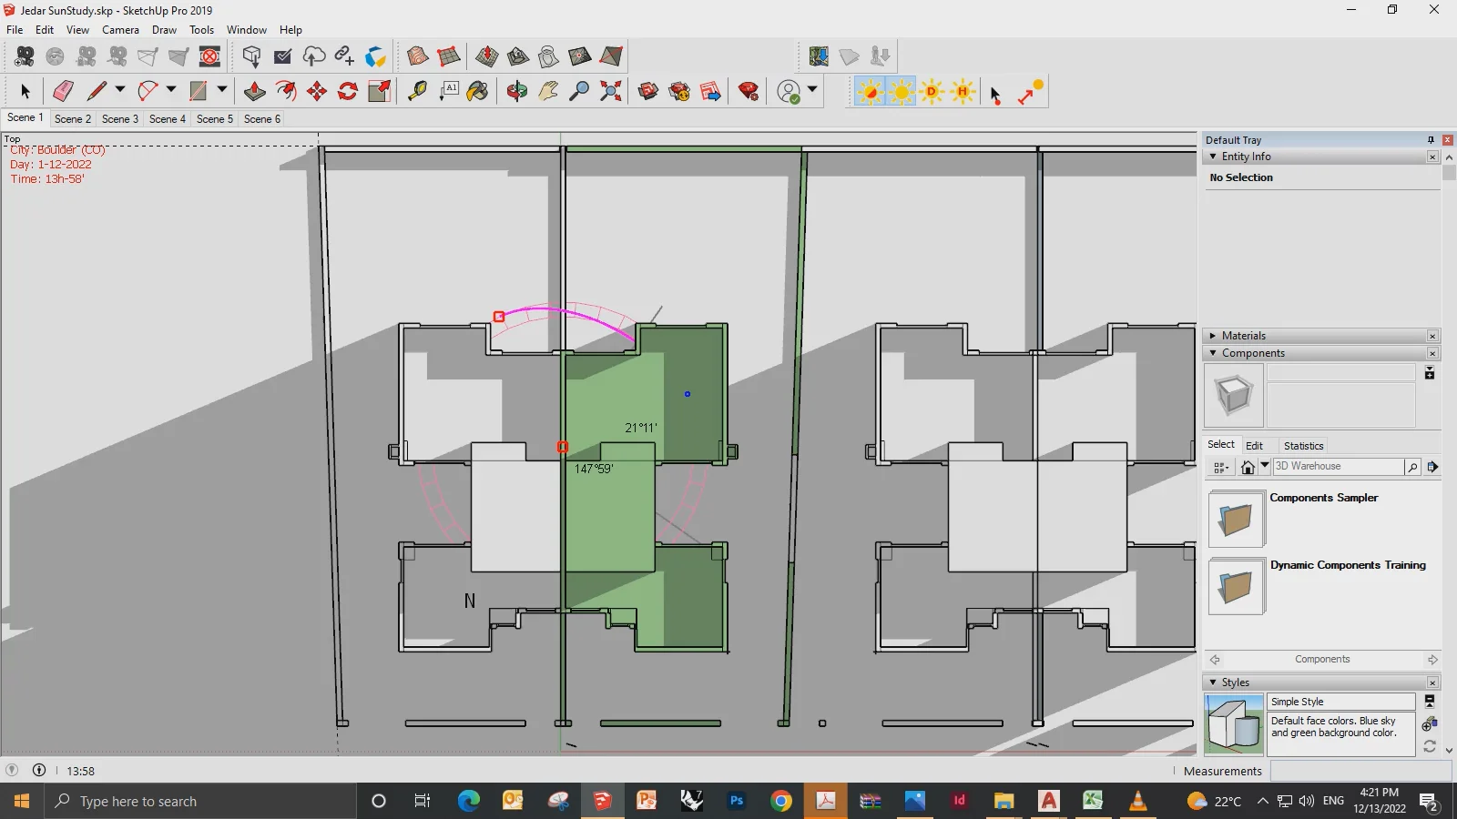1457x819 pixels.
Task: Select the Zoom magnifier tool
Action: [579, 91]
